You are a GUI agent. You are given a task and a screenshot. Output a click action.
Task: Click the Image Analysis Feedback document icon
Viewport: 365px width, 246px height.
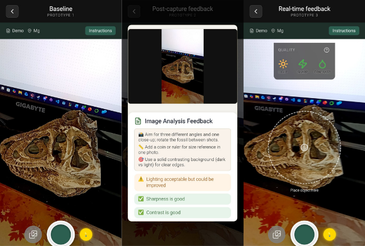[x=137, y=121]
